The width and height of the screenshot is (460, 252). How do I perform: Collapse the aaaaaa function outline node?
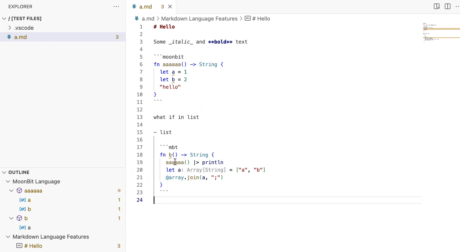pos(11,191)
